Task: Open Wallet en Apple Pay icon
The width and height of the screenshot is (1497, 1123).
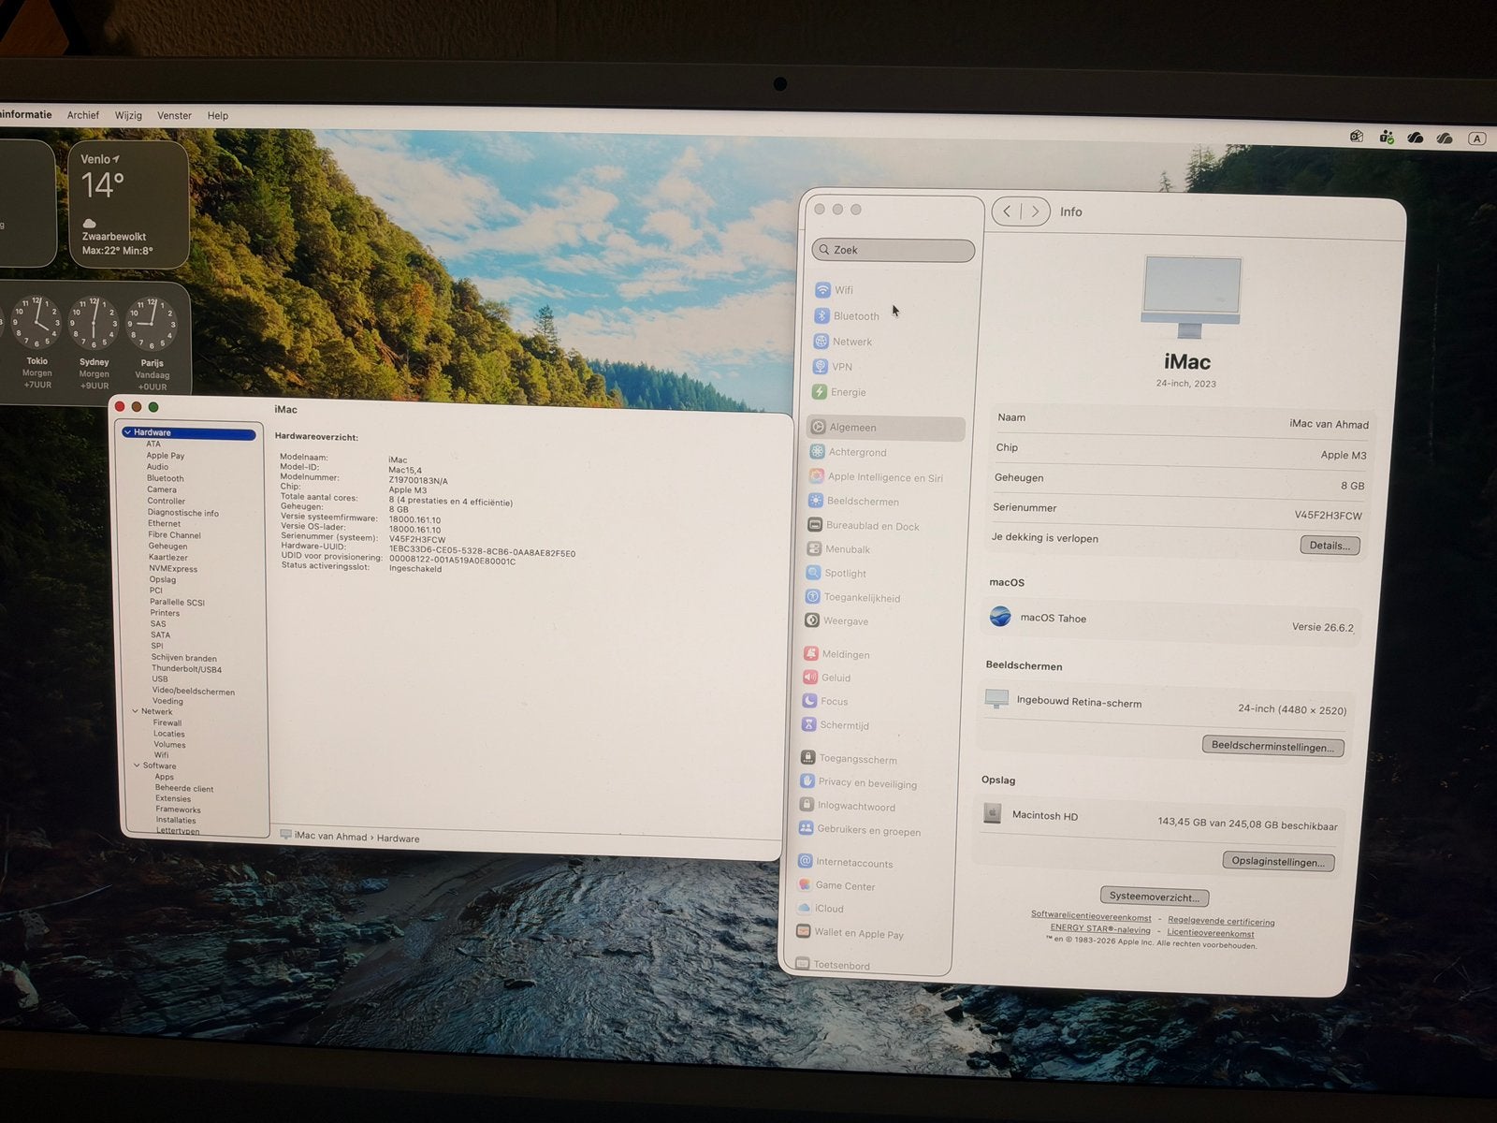Action: (803, 932)
